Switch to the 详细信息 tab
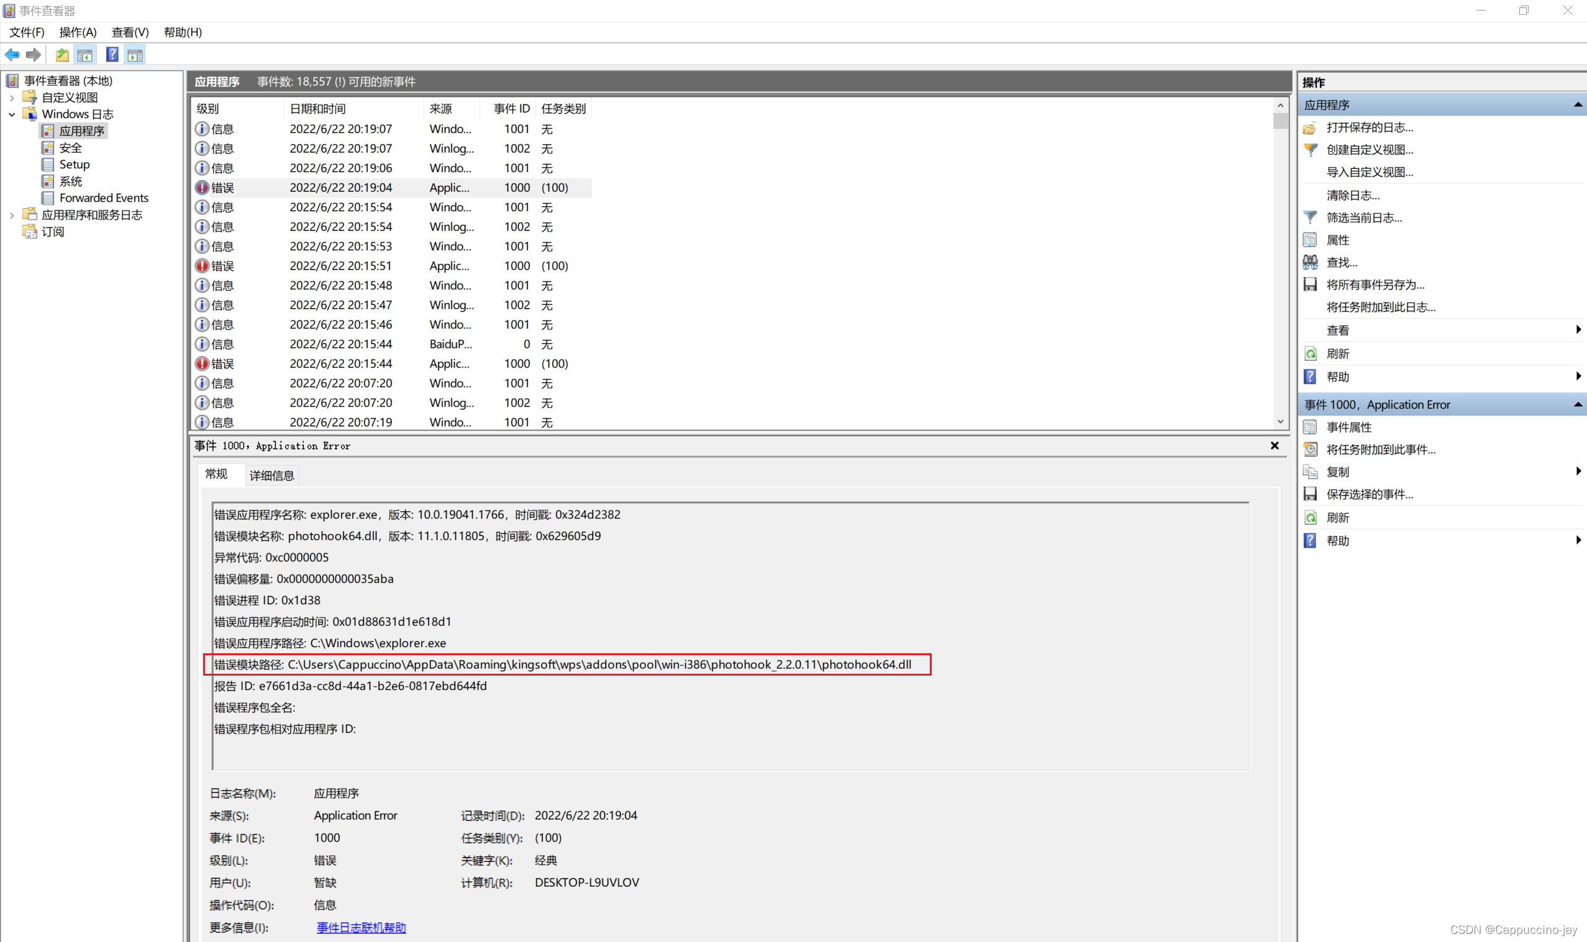The height and width of the screenshot is (942, 1587). point(271,476)
